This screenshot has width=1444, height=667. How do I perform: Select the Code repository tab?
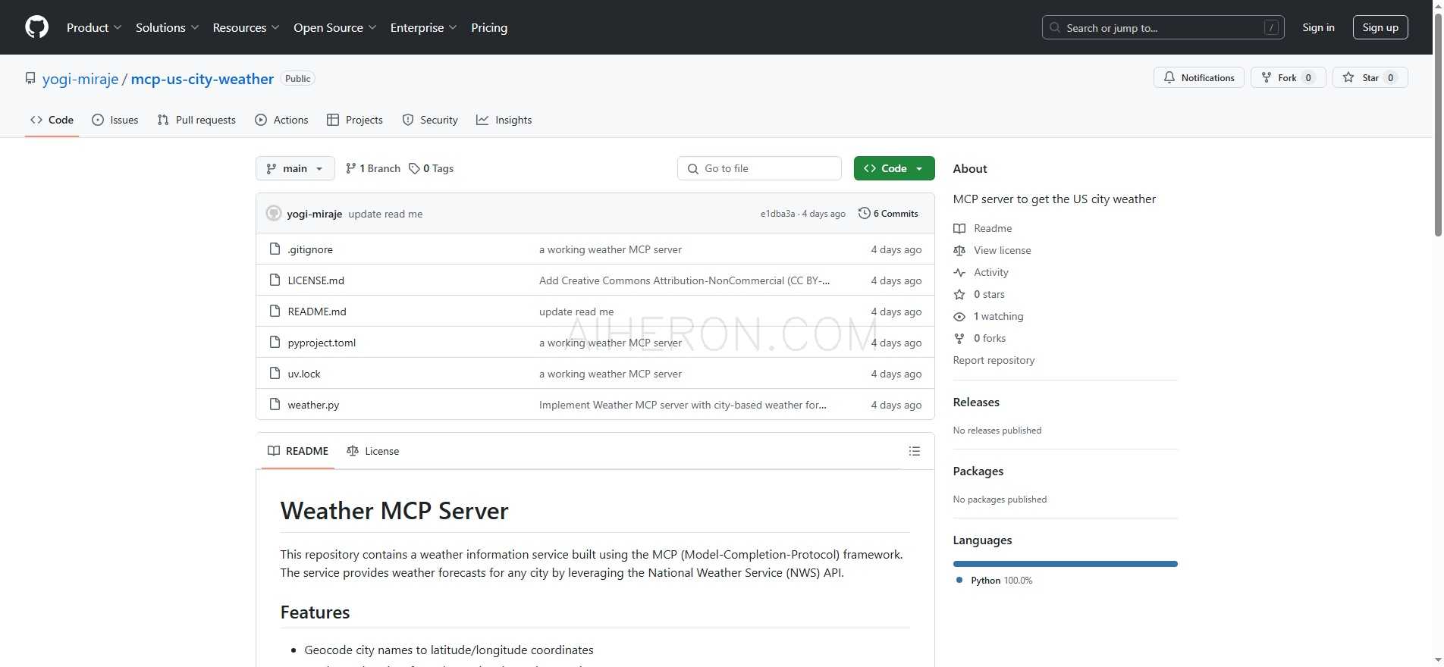[52, 120]
